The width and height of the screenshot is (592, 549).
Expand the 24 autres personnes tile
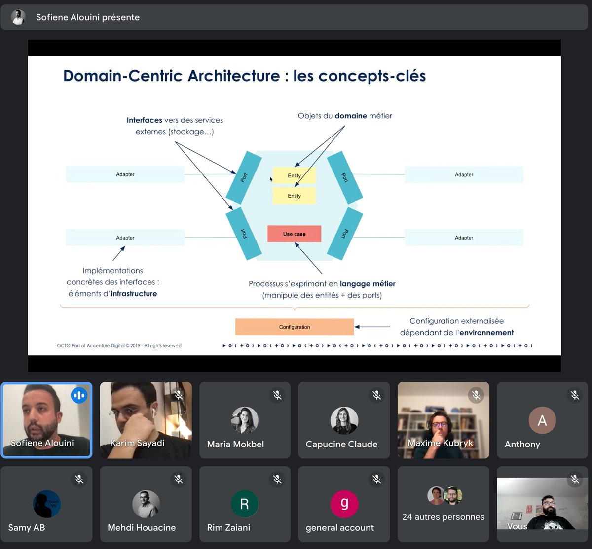click(x=443, y=504)
